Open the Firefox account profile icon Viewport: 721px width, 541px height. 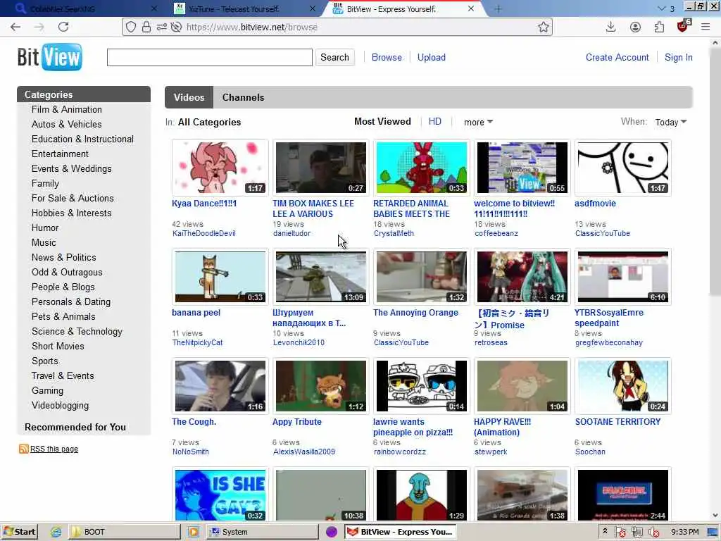pos(635,27)
